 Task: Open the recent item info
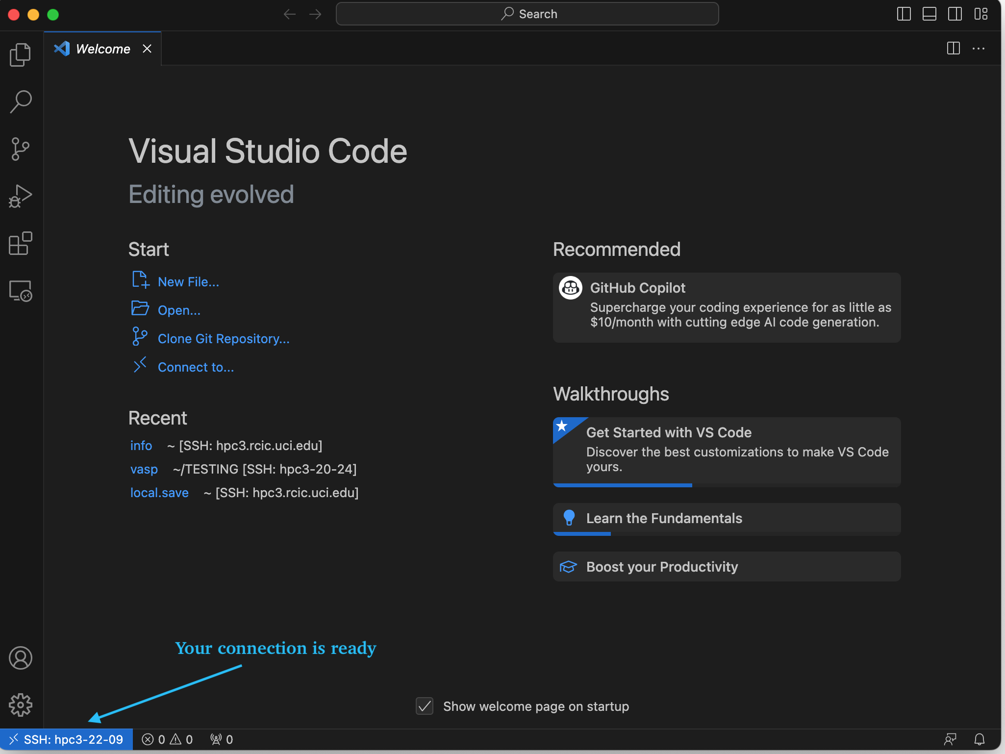click(x=141, y=446)
